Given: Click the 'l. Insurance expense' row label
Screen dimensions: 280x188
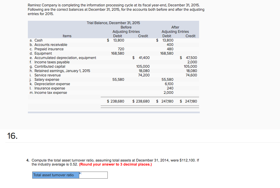Looking at the screenshot, I should [47, 88].
